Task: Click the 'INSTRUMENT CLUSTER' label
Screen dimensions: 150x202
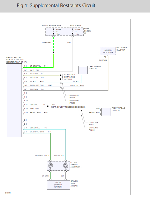Action: pos(122,49)
